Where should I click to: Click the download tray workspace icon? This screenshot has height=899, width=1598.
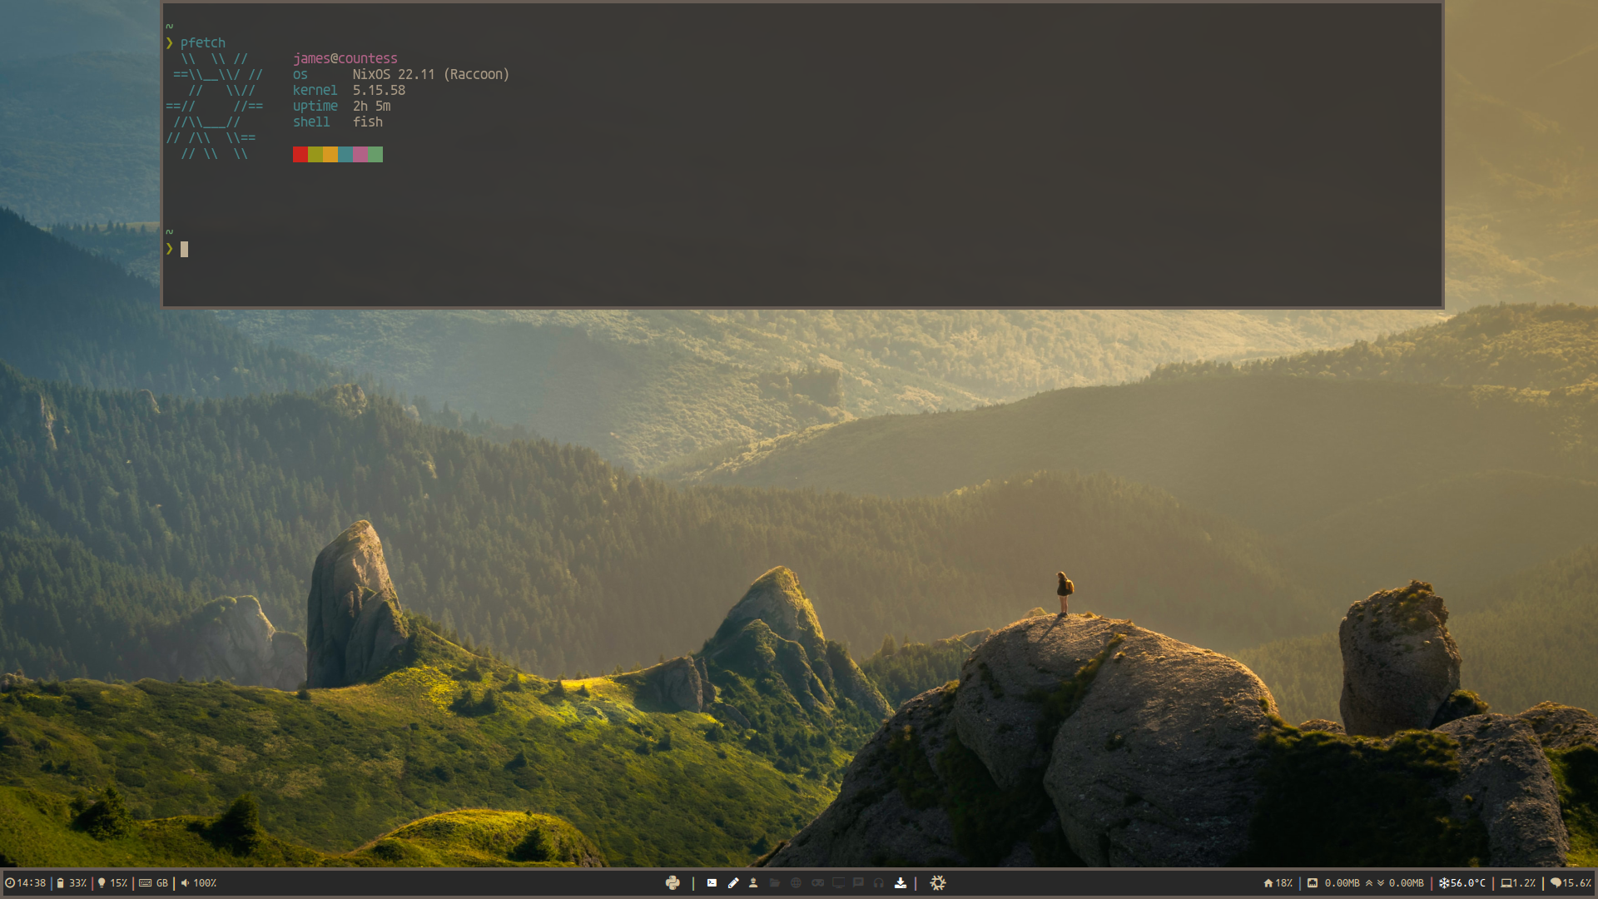901,883
